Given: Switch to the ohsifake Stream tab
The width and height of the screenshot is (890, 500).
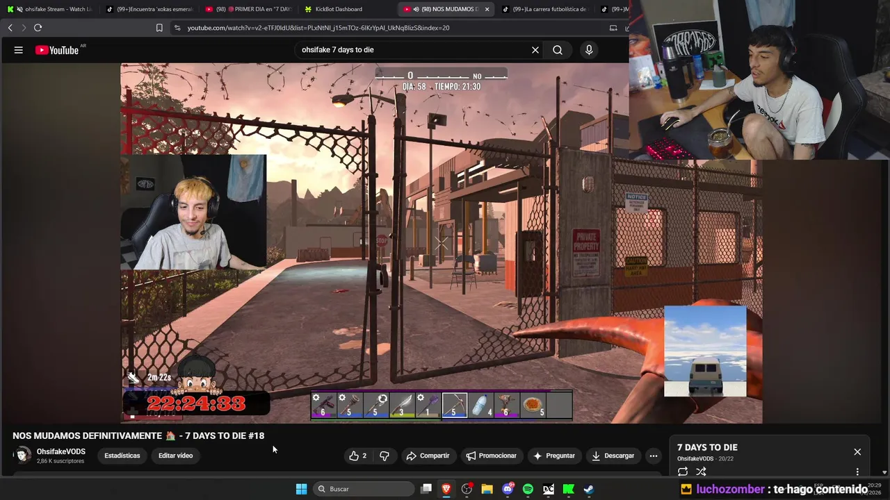Looking at the screenshot, I should tap(50, 9).
